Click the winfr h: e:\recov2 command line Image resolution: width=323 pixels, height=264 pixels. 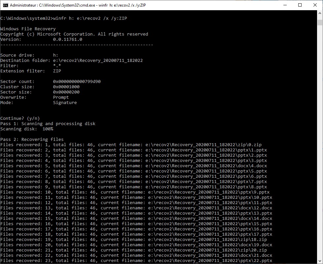[64, 18]
